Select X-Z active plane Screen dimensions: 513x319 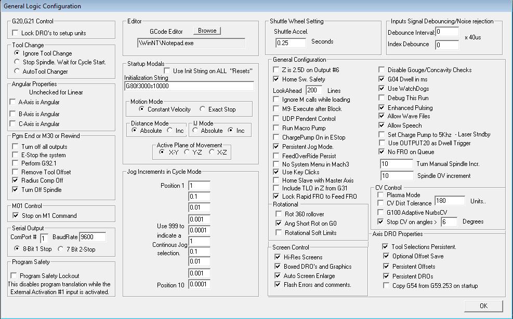tap(212, 152)
